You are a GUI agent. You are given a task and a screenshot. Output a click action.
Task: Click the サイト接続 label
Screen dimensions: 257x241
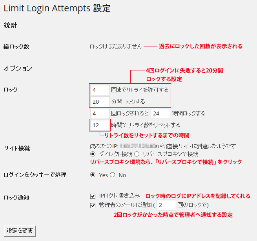pyautogui.click(x=17, y=148)
